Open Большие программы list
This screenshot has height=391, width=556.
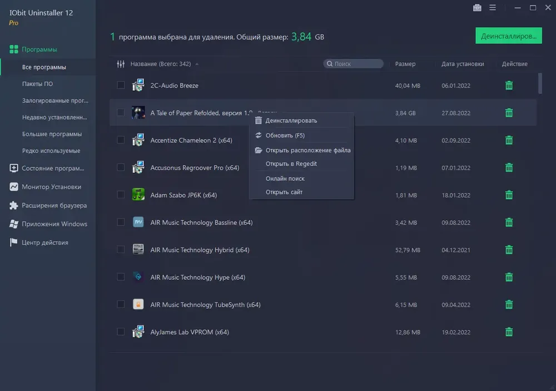(x=52, y=134)
